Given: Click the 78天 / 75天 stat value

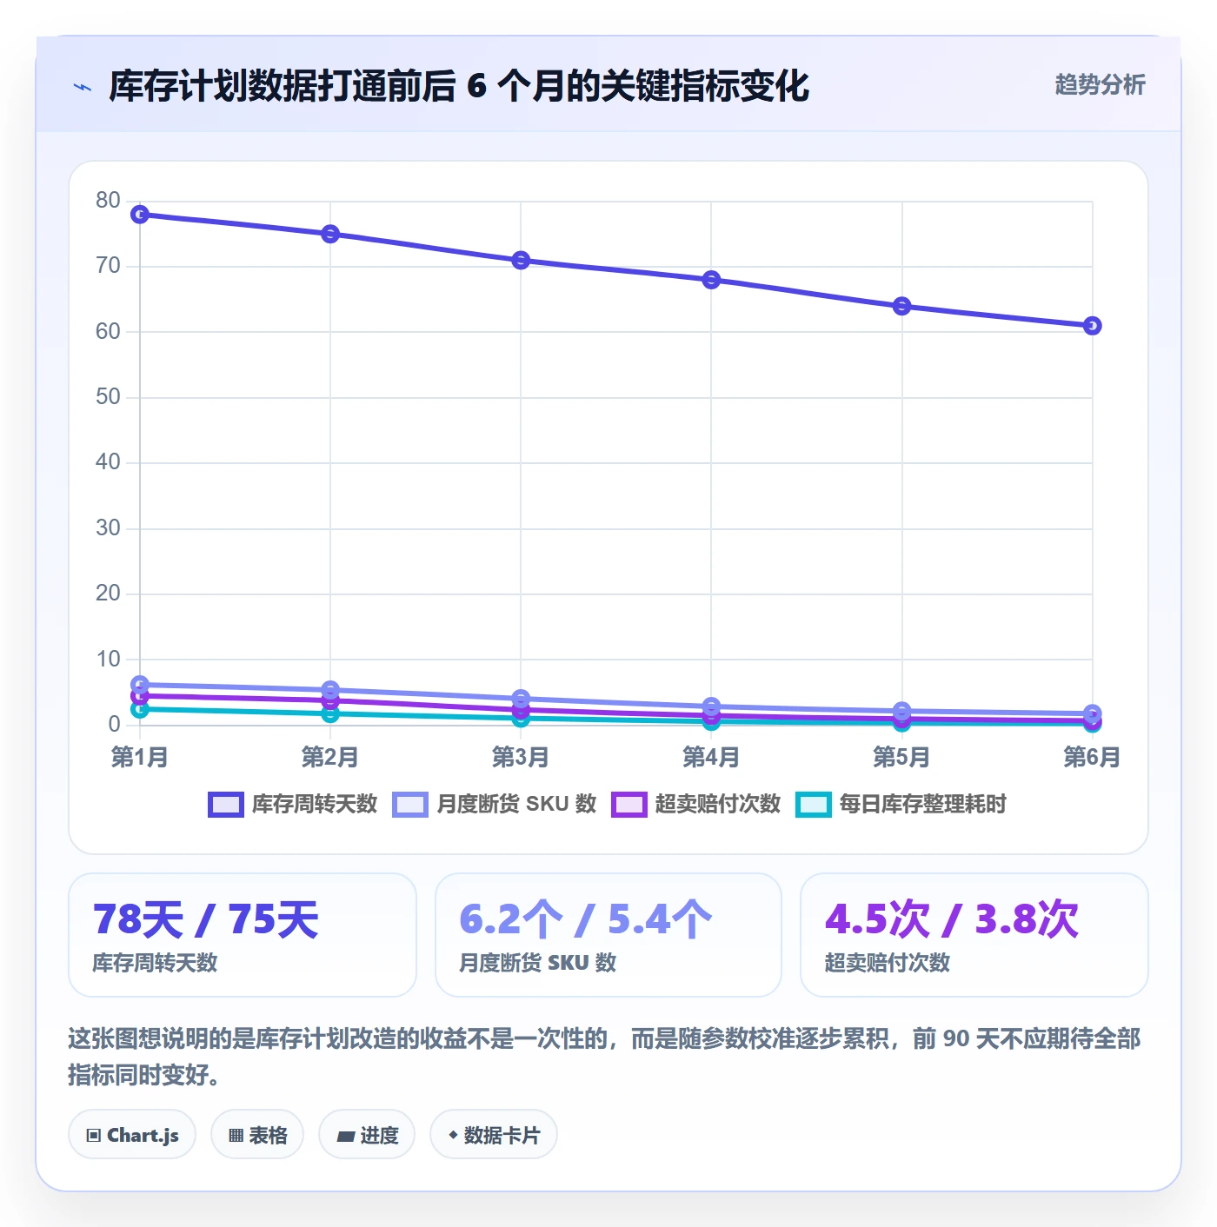Looking at the screenshot, I should click(206, 919).
